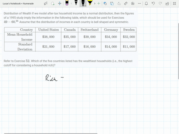Image resolution: width=179 pixels, height=134 pixels.
Task: Click the Distribution of Wealth paragraph
Action: [x=69, y=17]
